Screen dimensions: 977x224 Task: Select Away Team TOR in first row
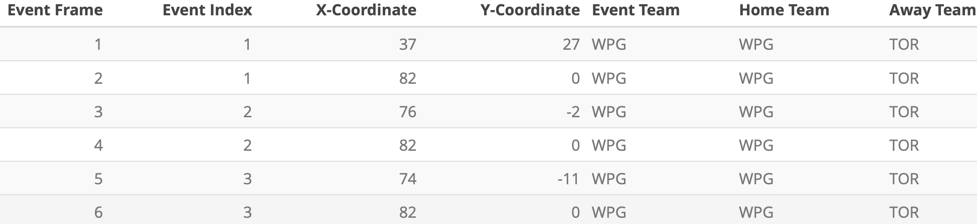click(x=904, y=45)
